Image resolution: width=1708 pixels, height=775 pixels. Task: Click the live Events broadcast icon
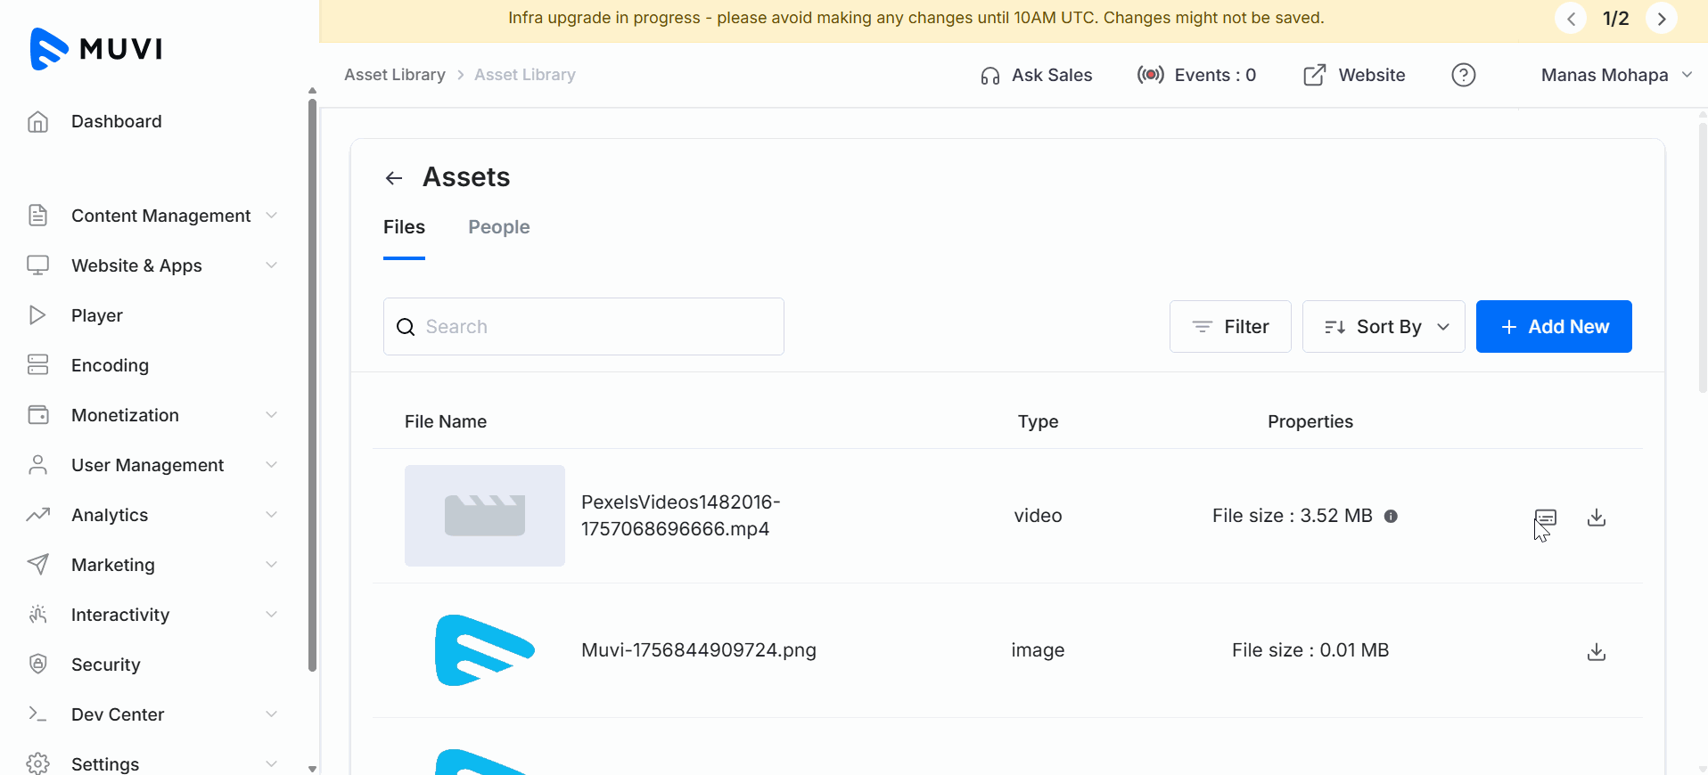[1150, 75]
